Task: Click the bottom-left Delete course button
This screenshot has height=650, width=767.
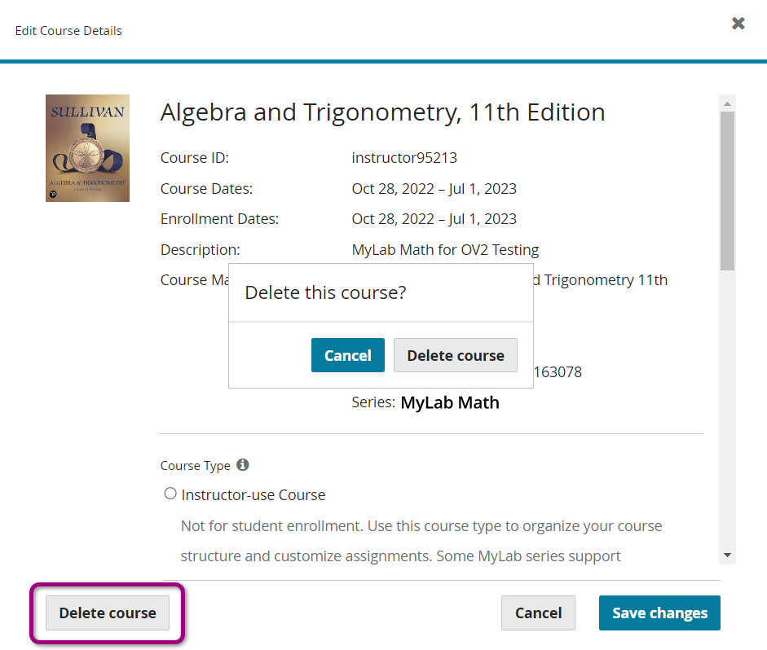Action: pyautogui.click(x=108, y=613)
